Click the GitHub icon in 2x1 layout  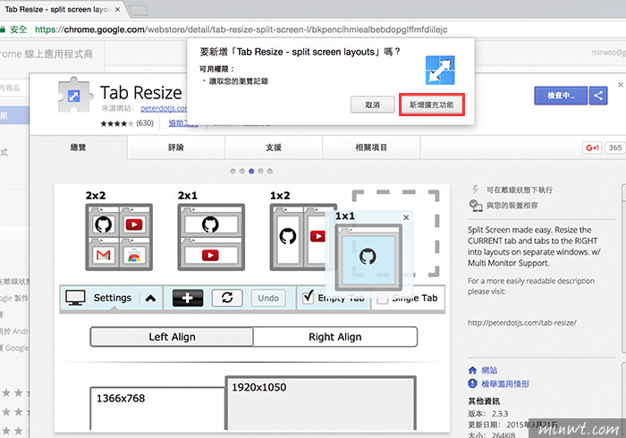210,224
